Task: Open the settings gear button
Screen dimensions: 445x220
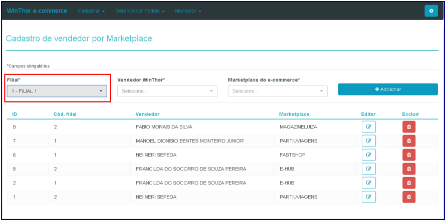Action: [x=431, y=11]
